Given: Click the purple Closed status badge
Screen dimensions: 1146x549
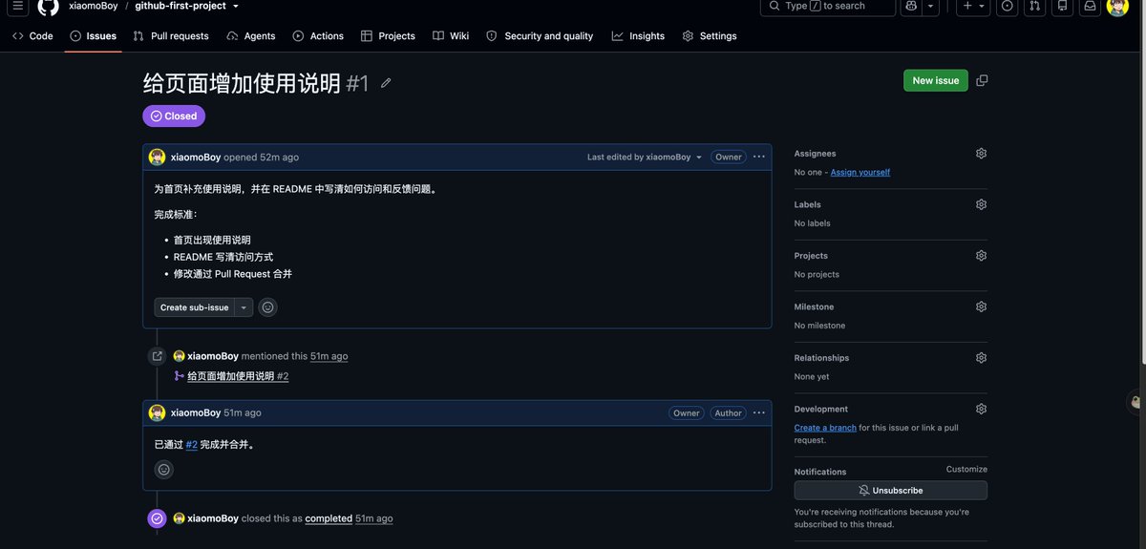Looking at the screenshot, I should click(174, 116).
